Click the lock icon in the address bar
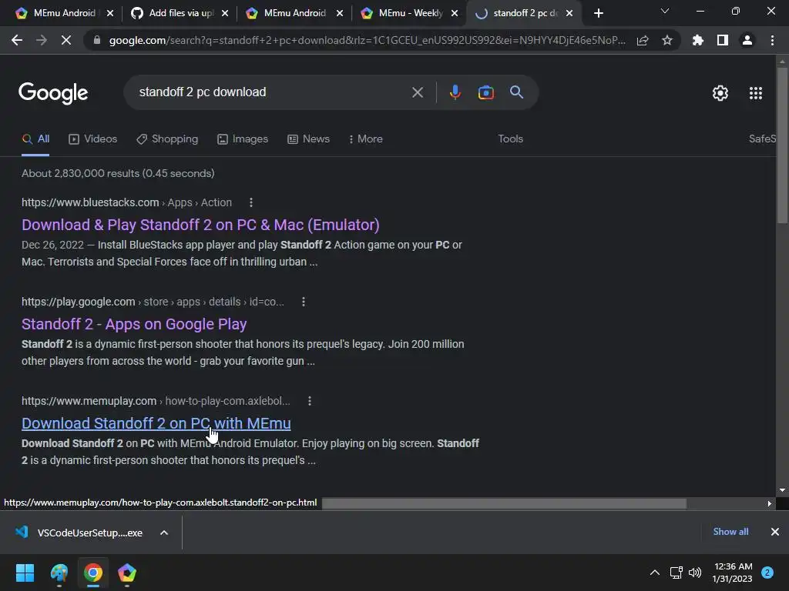 pos(97,40)
